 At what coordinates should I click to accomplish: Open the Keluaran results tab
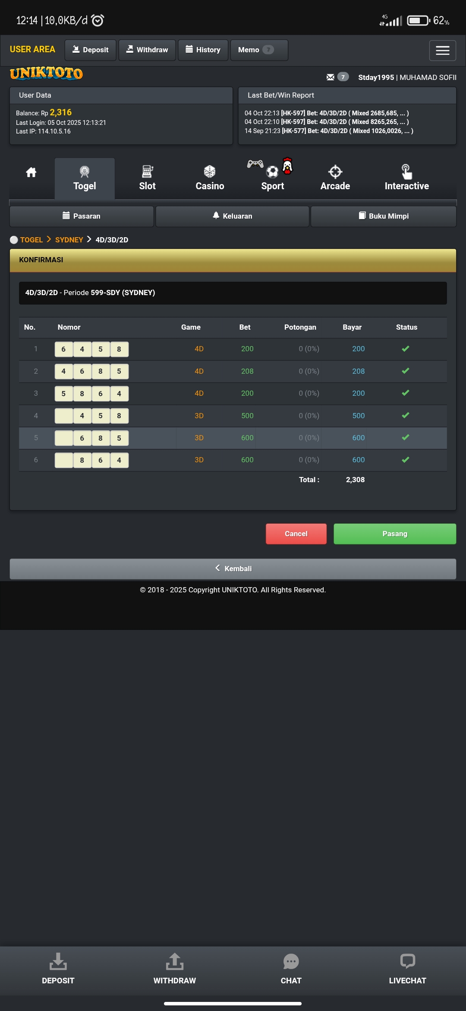[232, 216]
